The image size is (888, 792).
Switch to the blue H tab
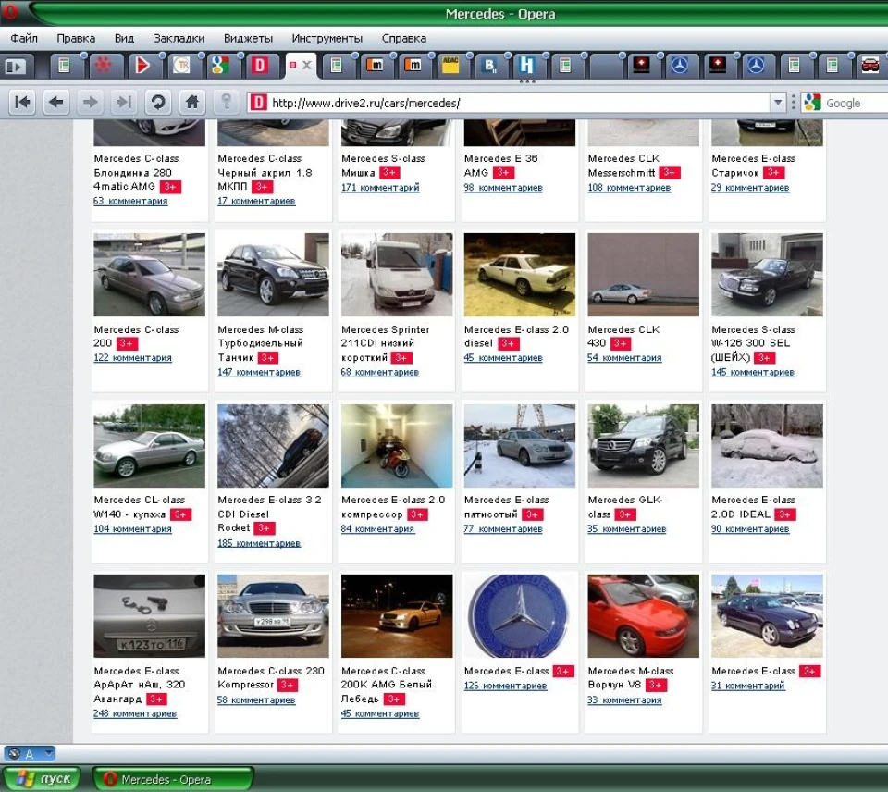click(527, 66)
